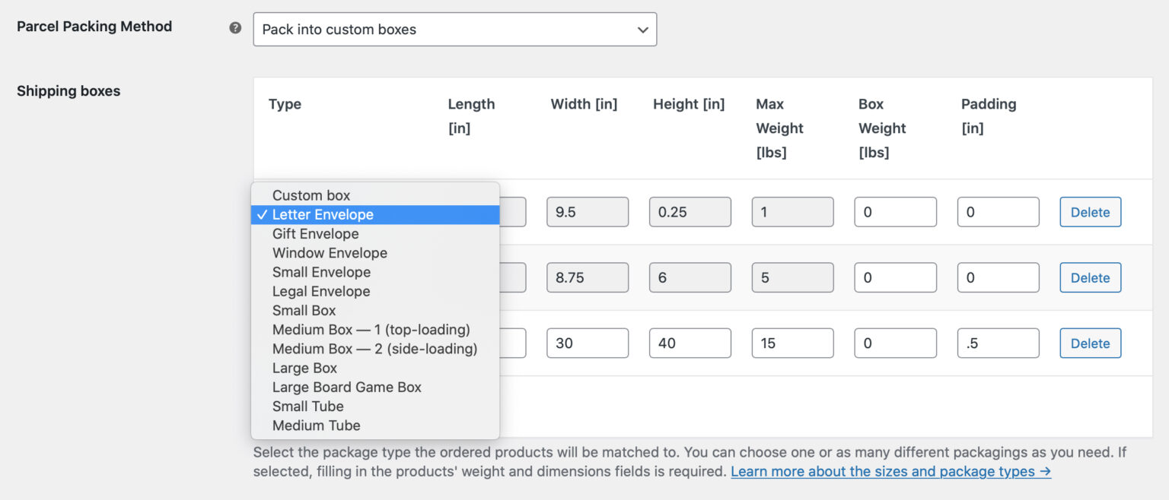Select Custom box from the type list
This screenshot has width=1169, height=500.
click(x=311, y=195)
